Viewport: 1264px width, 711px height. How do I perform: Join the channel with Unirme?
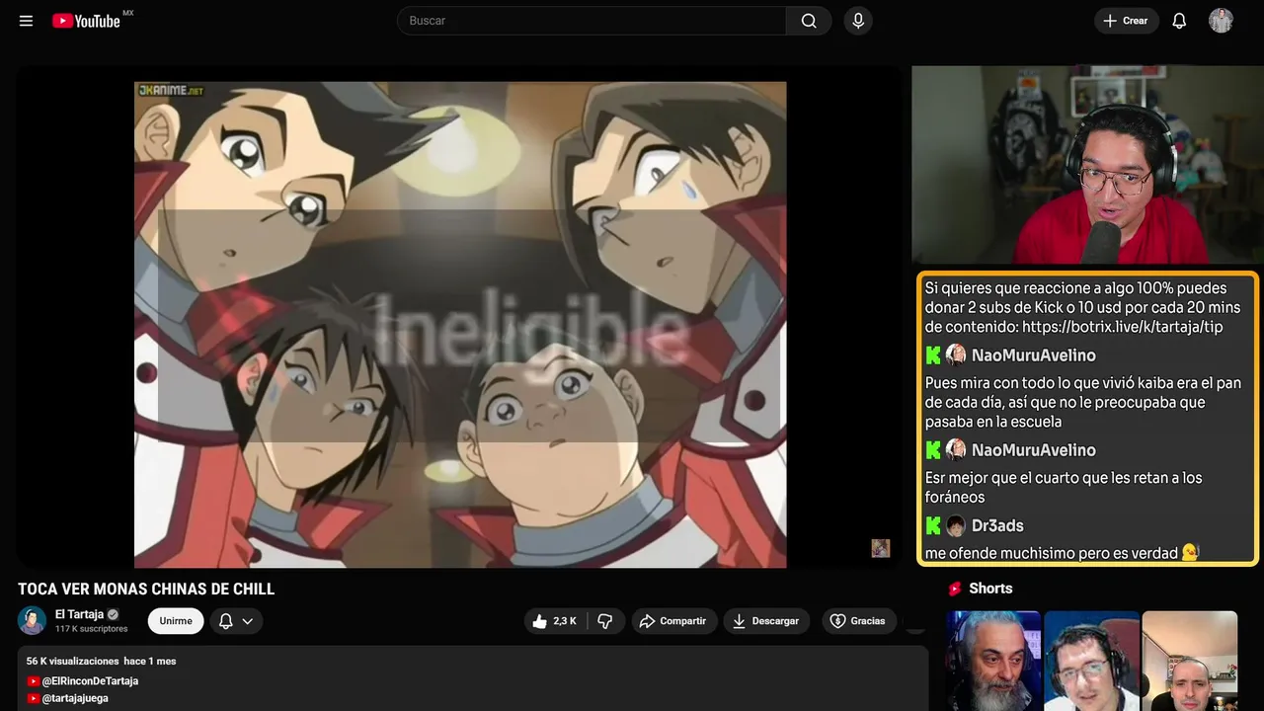(176, 621)
